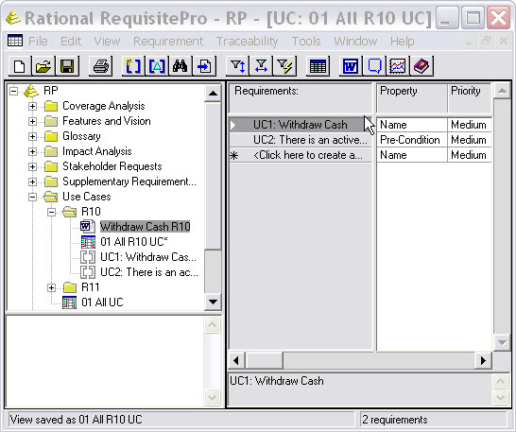The height and width of the screenshot is (432, 516).
Task: Select the UC2: There is an active row
Action: 301,140
